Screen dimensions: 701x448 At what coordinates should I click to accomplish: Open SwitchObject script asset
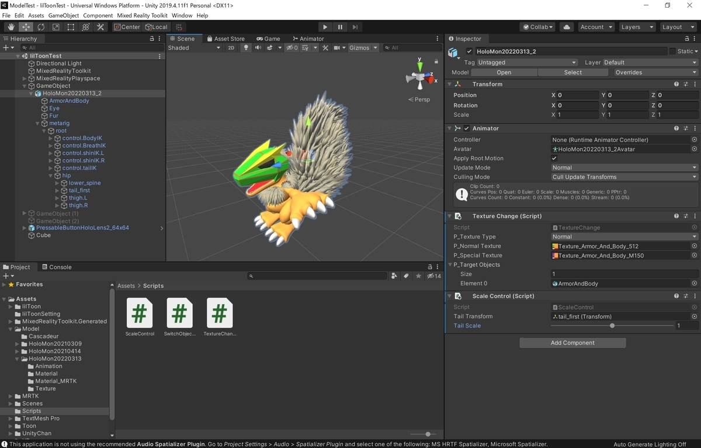179,317
